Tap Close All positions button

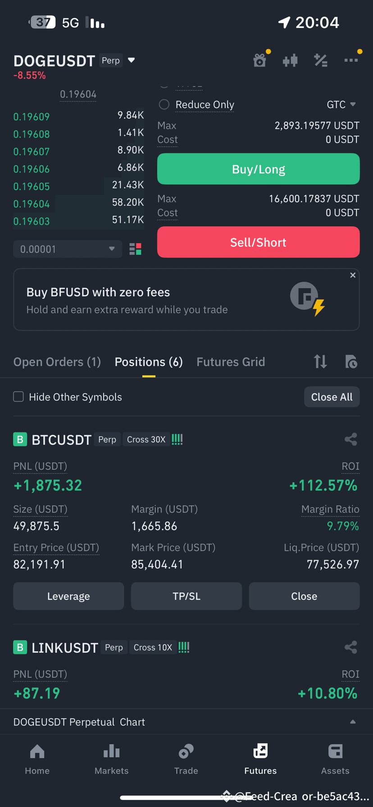tap(332, 397)
